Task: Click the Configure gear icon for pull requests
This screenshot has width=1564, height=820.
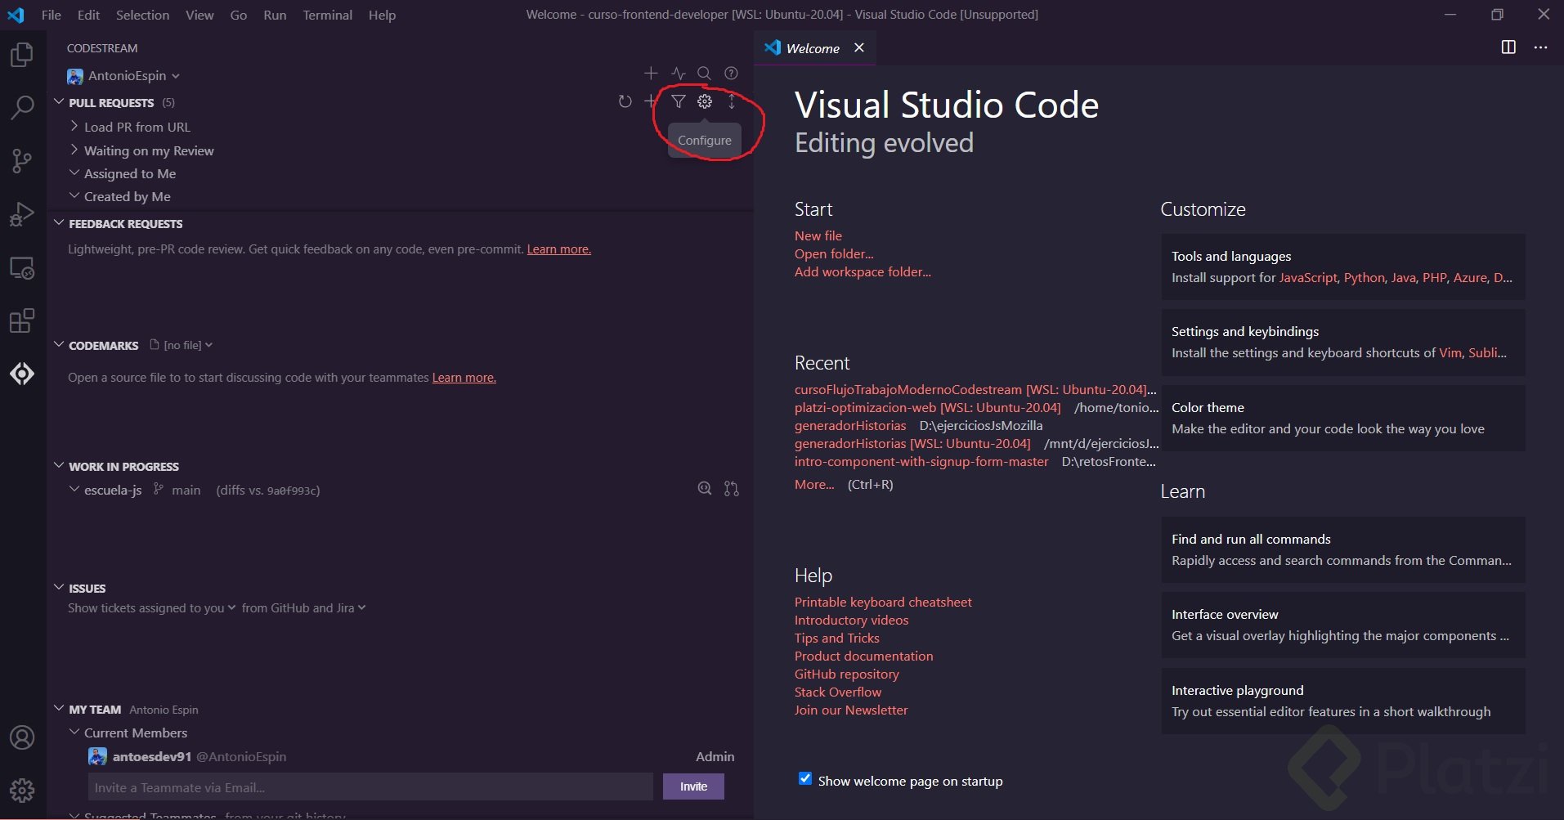Action: tap(705, 101)
